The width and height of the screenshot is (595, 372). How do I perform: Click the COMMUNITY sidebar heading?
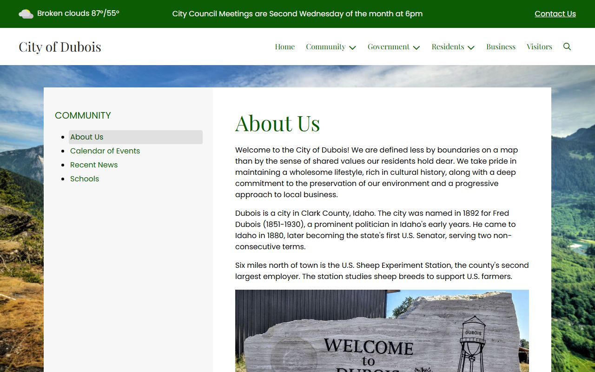83,115
